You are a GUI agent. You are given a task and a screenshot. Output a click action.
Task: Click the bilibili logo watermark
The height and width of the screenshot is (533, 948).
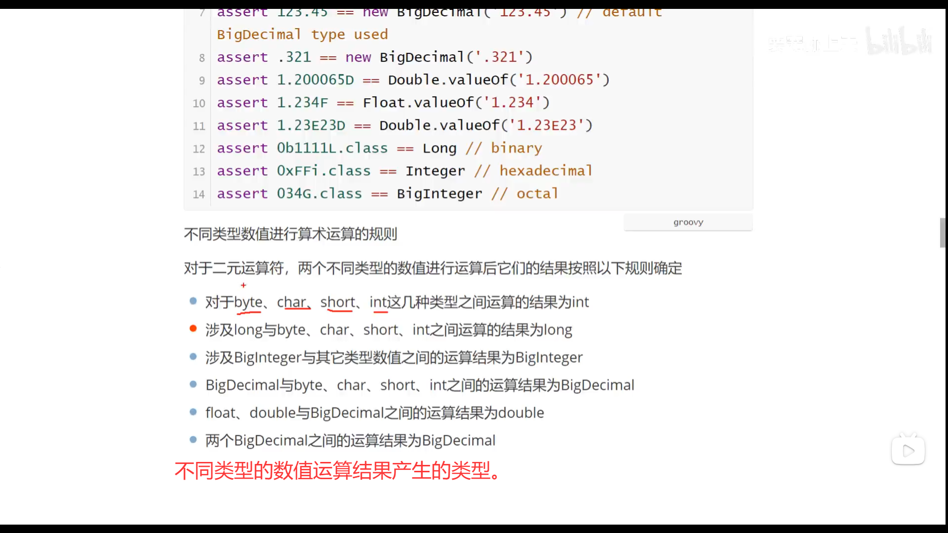click(898, 41)
